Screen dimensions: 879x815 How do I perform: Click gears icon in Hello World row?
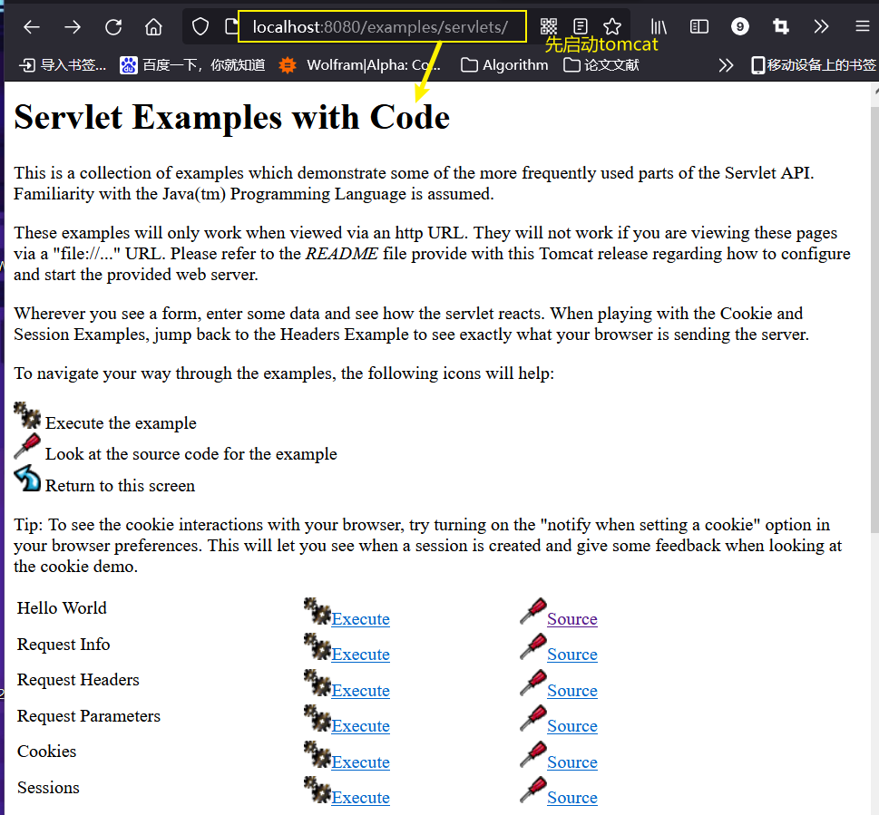coord(317,611)
